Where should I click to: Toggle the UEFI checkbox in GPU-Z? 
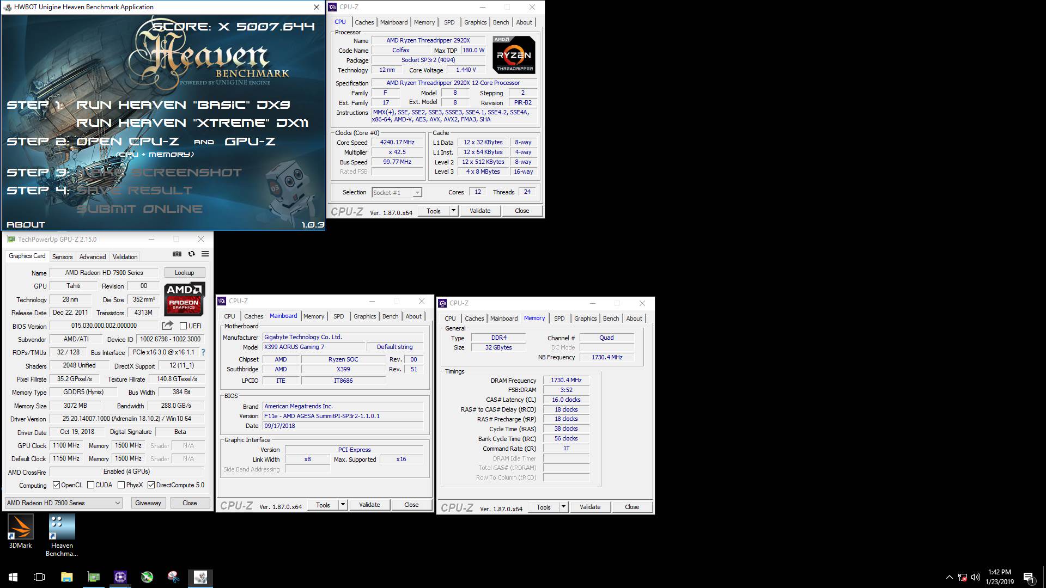click(183, 326)
